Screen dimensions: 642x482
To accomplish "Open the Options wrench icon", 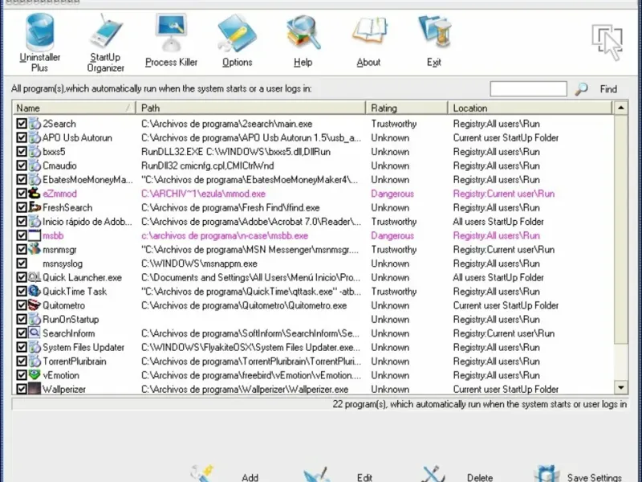I will click(x=237, y=33).
